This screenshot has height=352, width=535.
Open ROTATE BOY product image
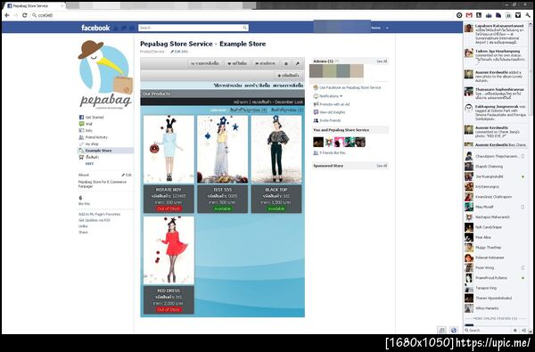pos(169,150)
